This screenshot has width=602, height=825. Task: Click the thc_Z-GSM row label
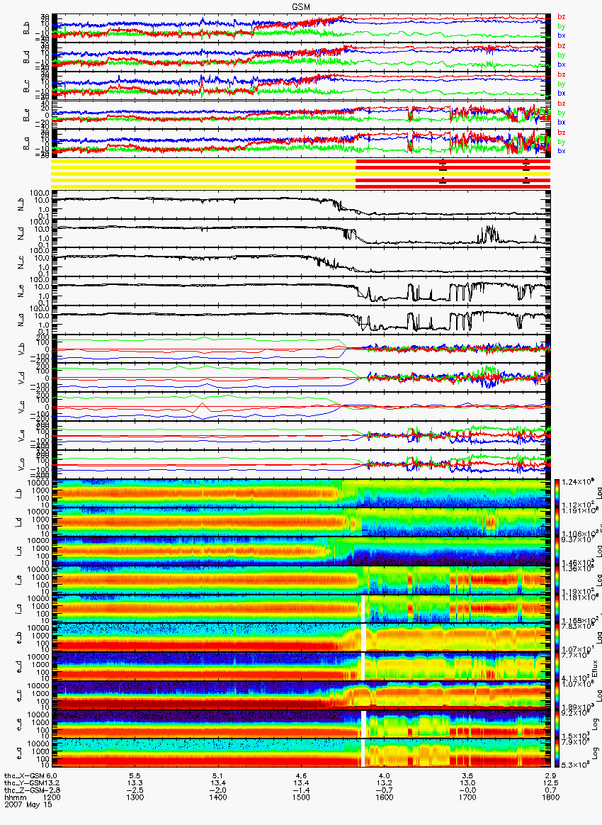coord(25,790)
